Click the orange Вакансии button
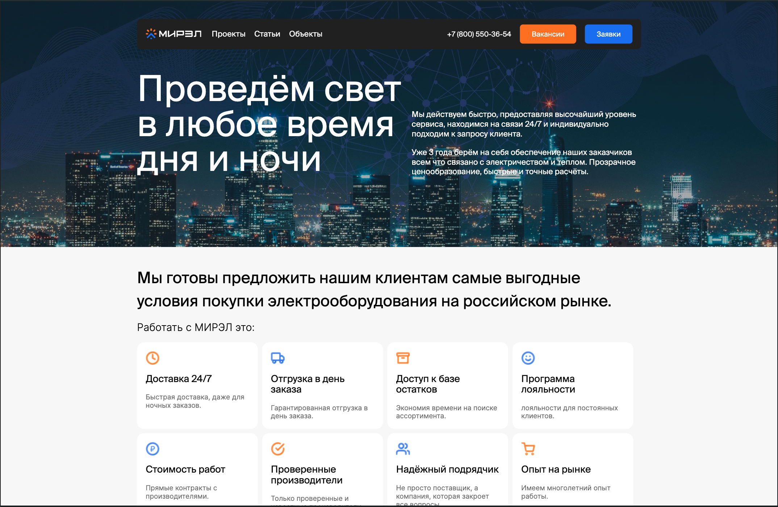 pyautogui.click(x=548, y=34)
